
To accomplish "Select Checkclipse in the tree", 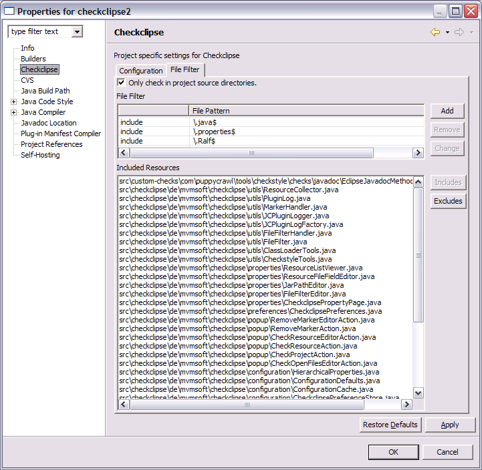I will point(39,69).
